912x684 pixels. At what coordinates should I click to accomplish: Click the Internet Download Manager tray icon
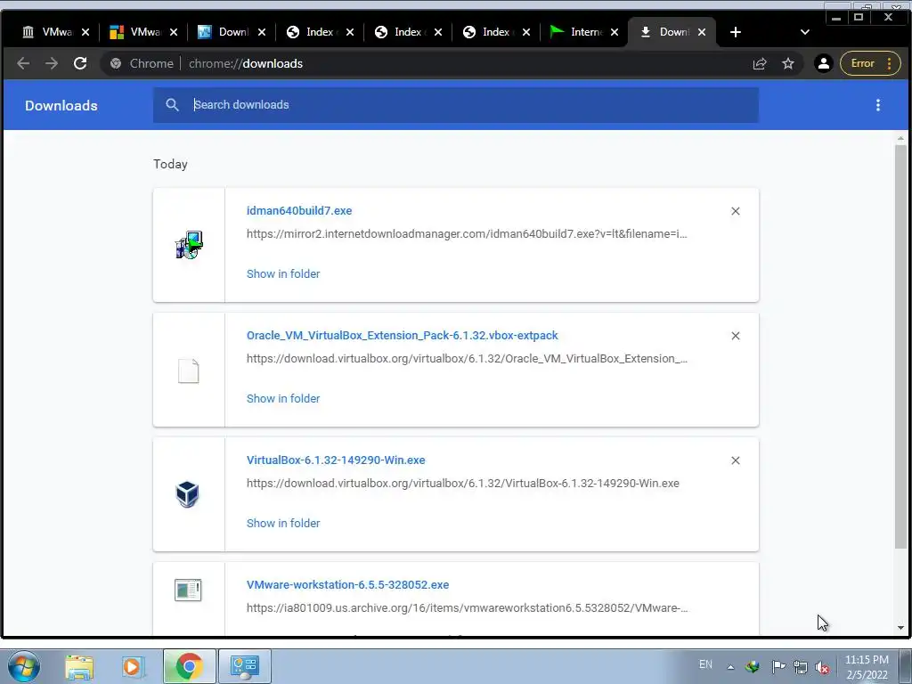(x=753, y=666)
